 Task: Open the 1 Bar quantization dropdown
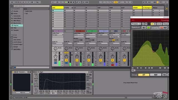coord(38,2)
